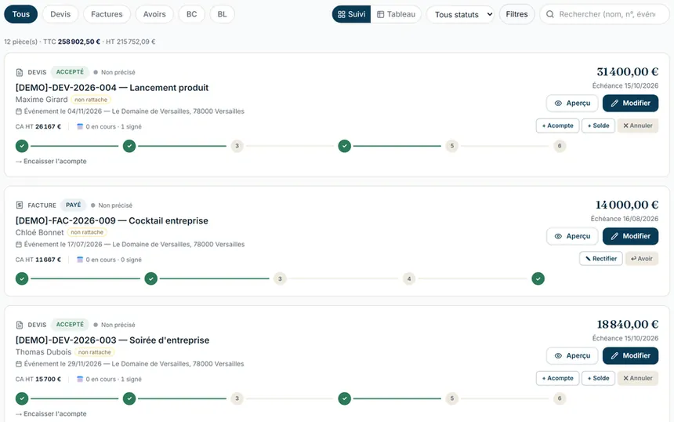Open title [DEMO]-DEV-2026-004 — Lancement produit

[112, 88]
